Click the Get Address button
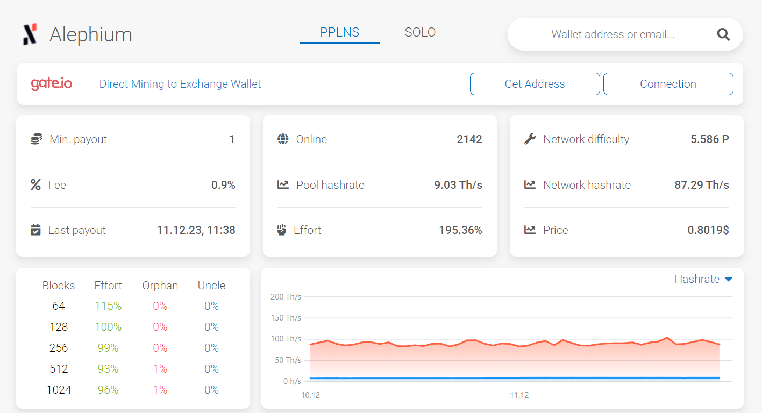 [535, 83]
